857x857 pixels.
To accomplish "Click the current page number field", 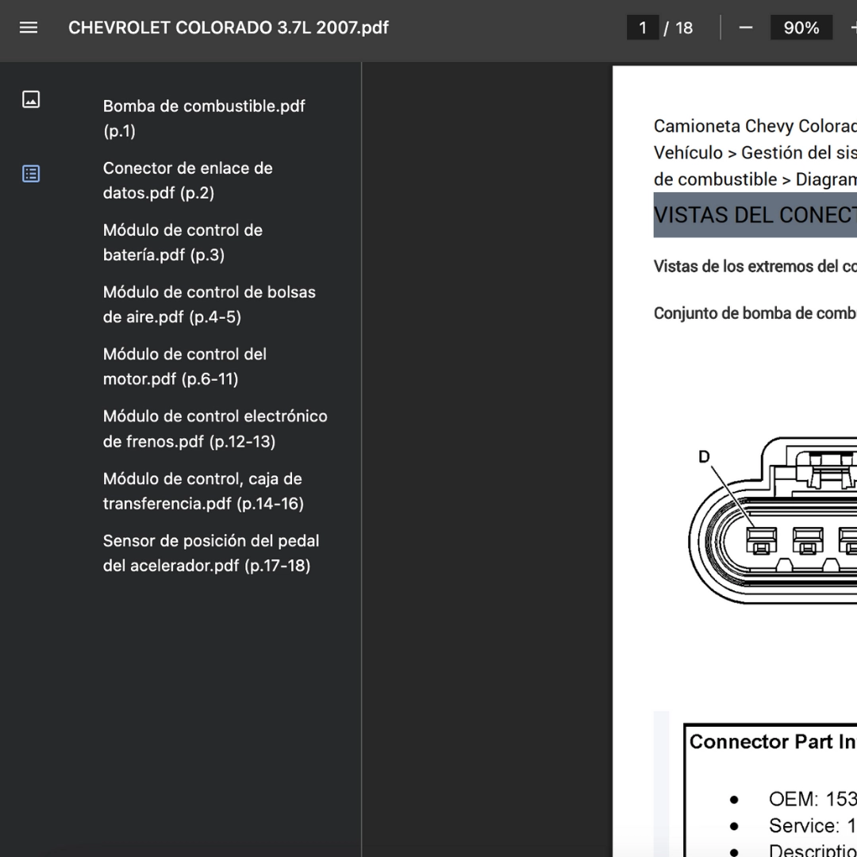I will (643, 28).
